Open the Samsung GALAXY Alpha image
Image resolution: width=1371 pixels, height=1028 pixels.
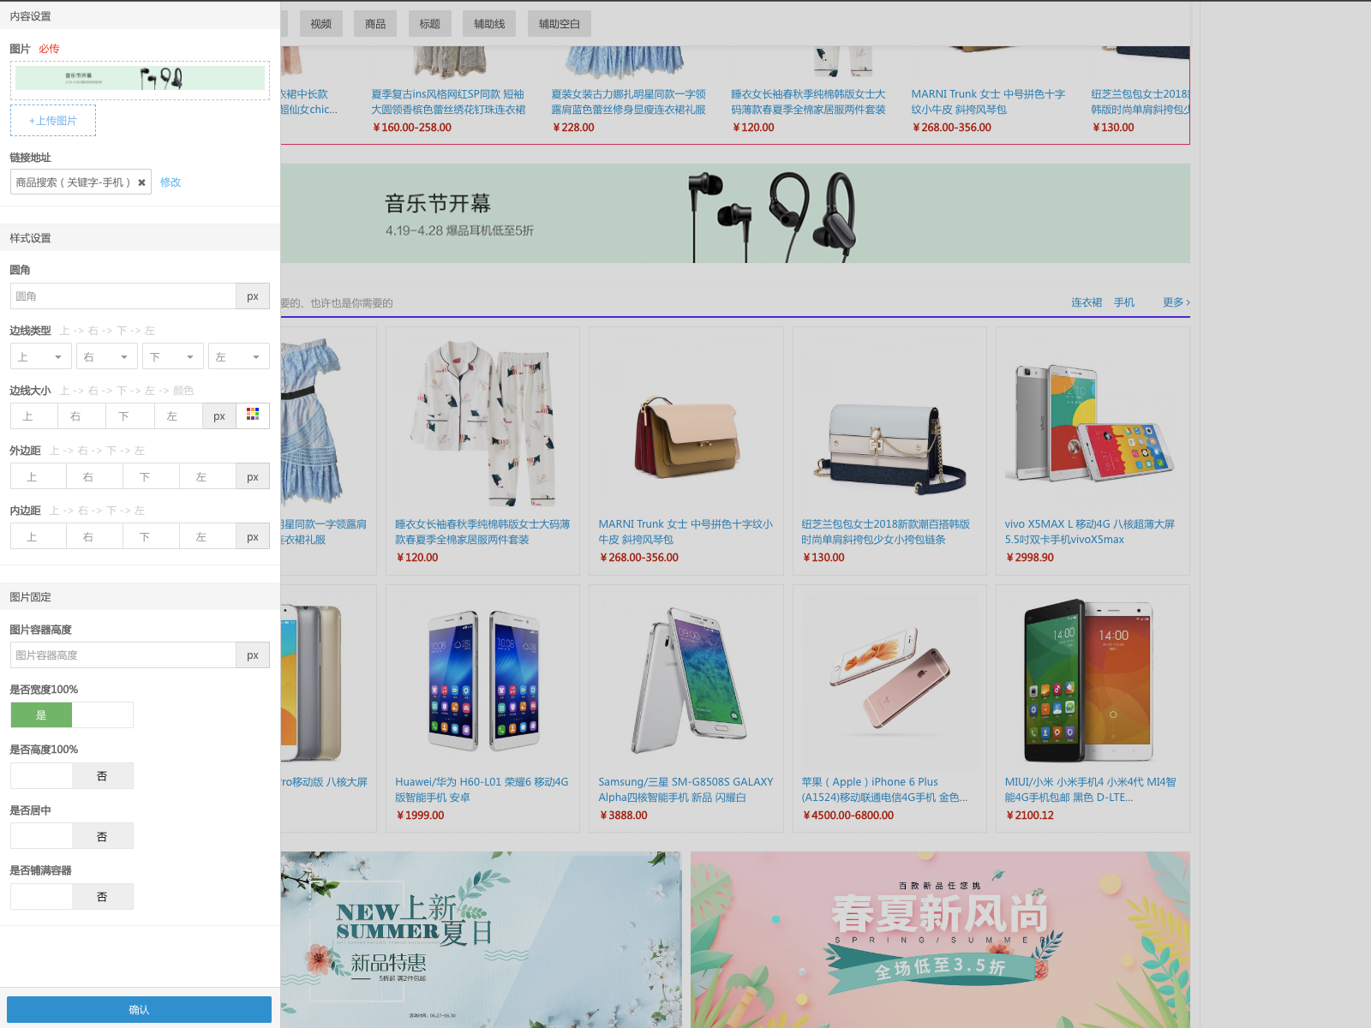click(685, 681)
